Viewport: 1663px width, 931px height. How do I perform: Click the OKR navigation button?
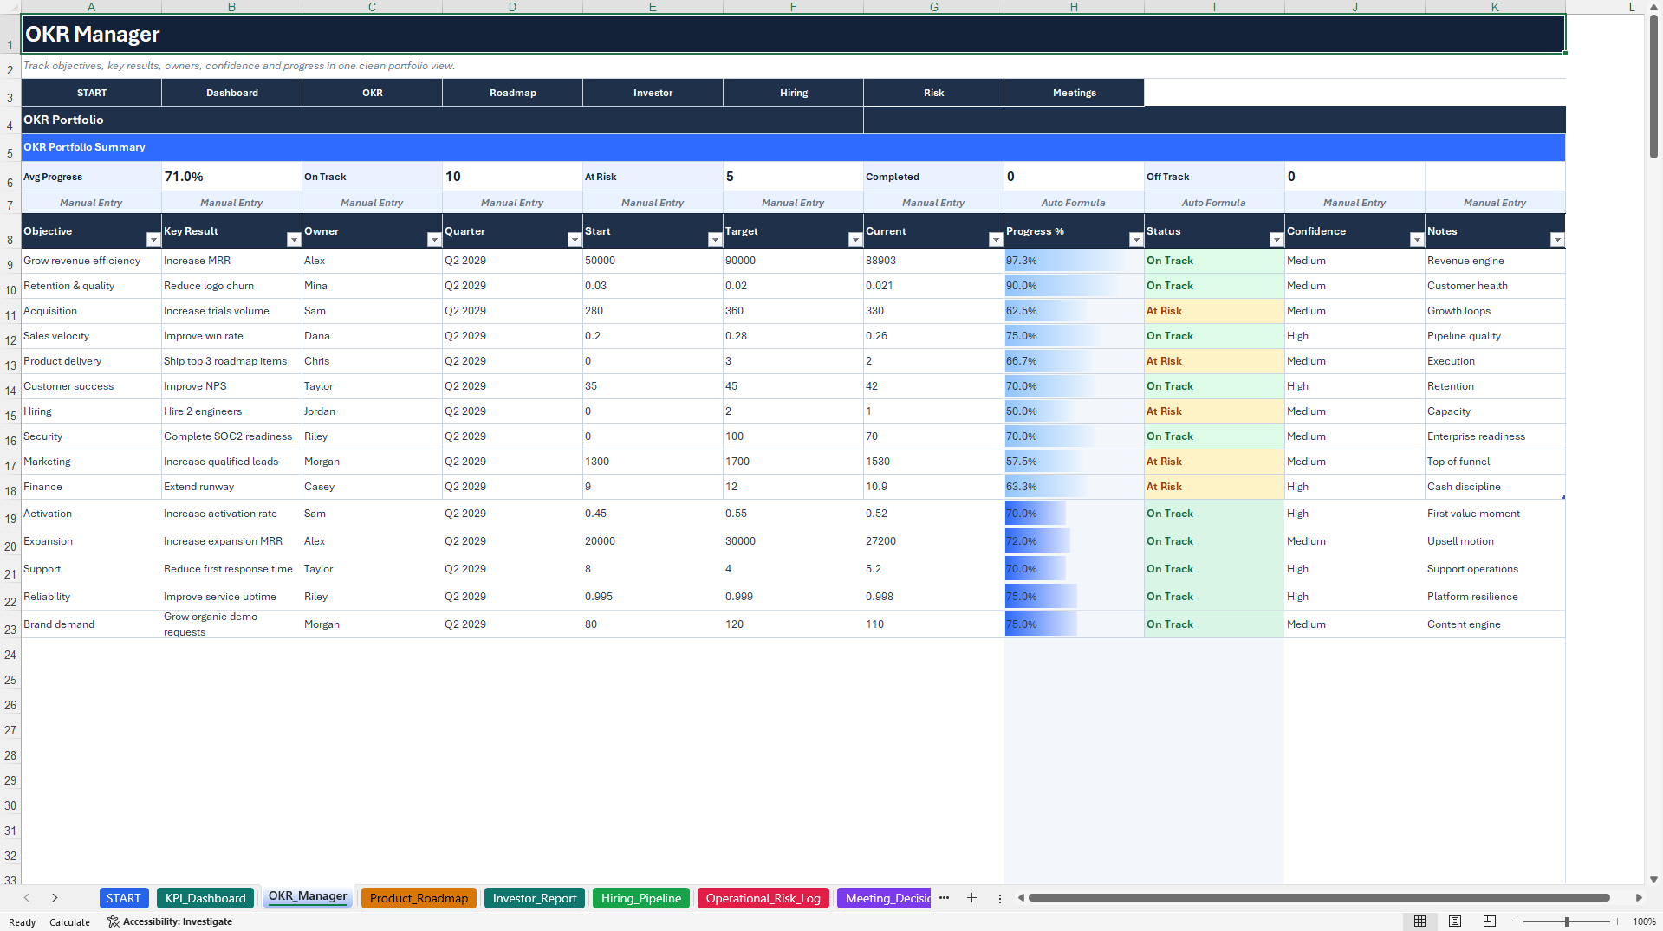click(373, 93)
